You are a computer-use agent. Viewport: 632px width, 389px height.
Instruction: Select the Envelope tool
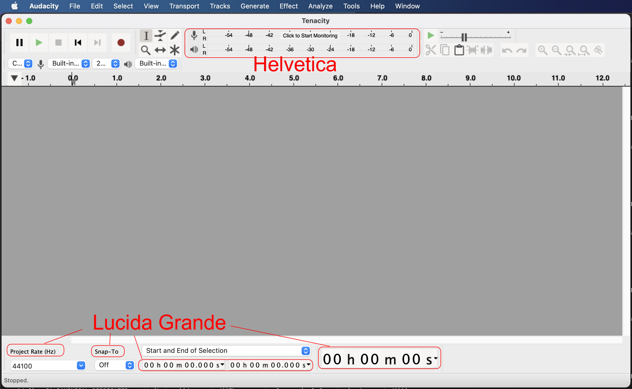(160, 36)
